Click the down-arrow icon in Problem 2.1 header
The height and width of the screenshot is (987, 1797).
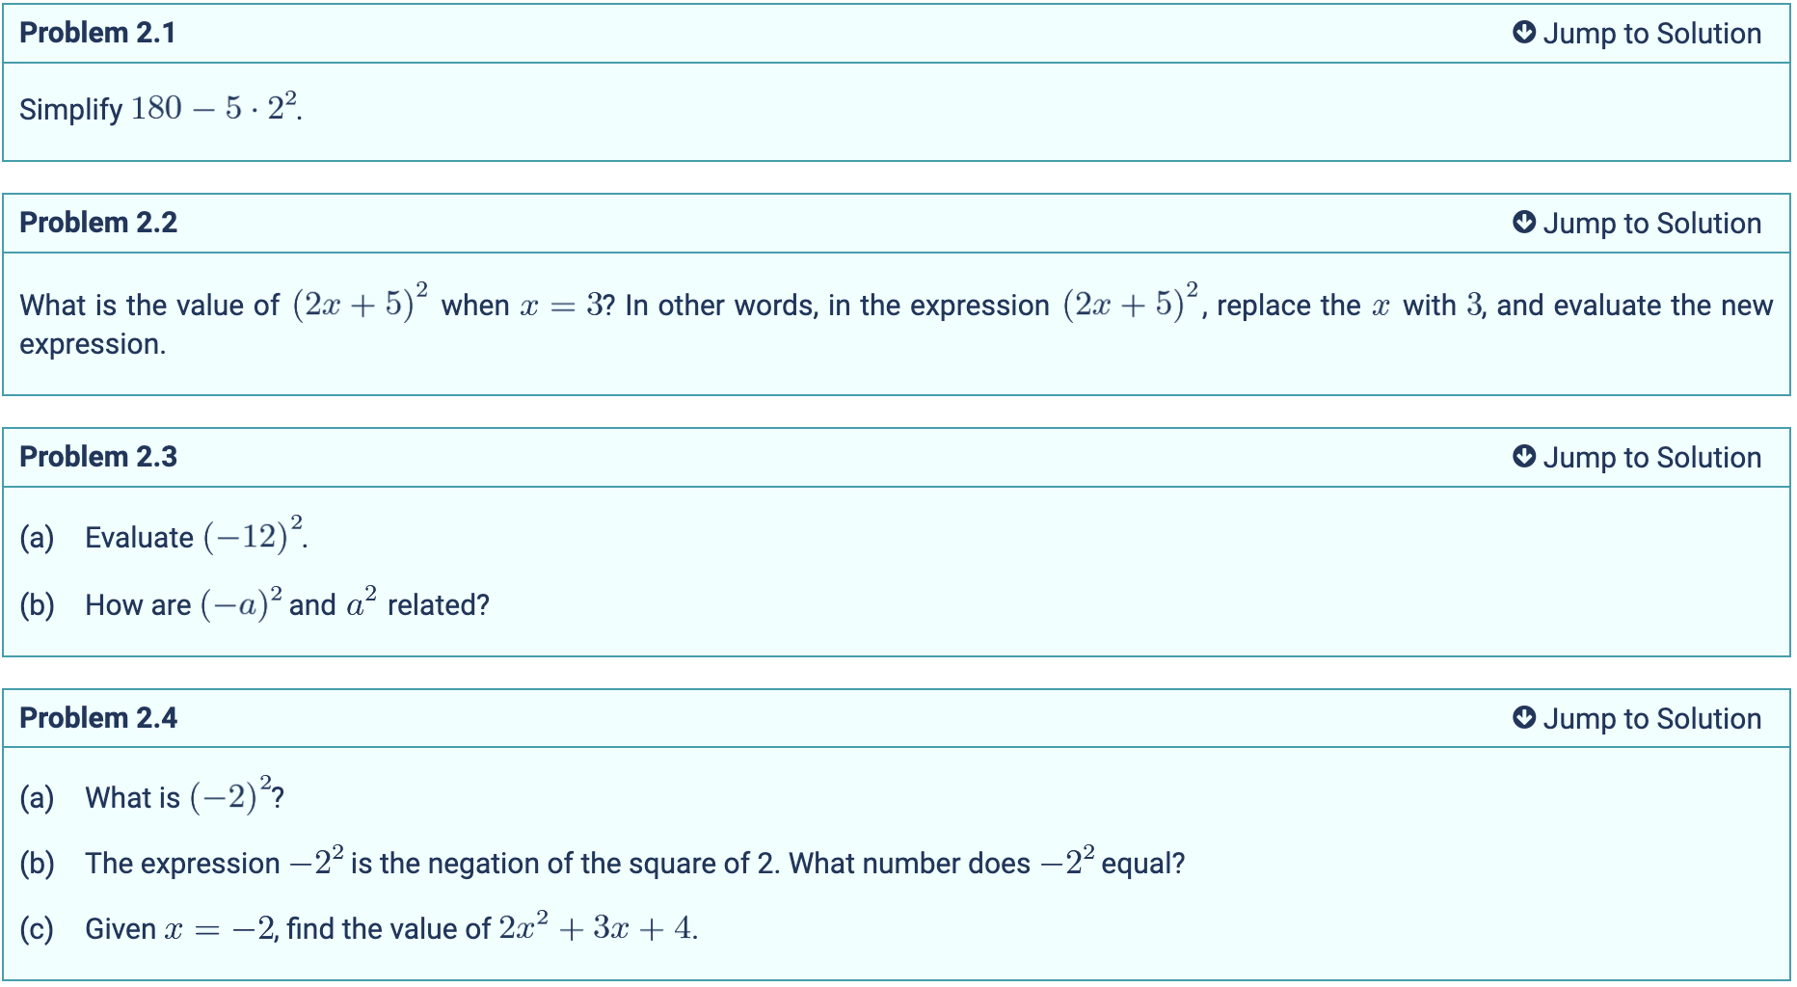1523,33
